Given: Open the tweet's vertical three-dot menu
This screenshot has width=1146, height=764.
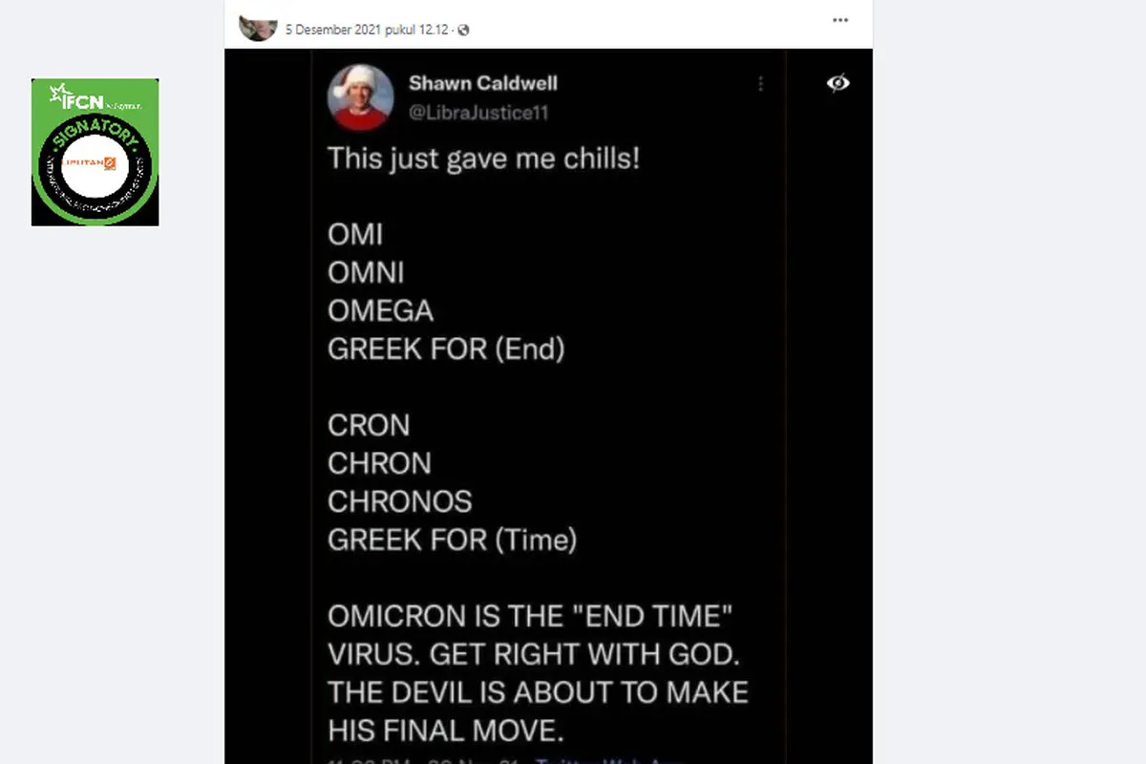Looking at the screenshot, I should pyautogui.click(x=760, y=83).
